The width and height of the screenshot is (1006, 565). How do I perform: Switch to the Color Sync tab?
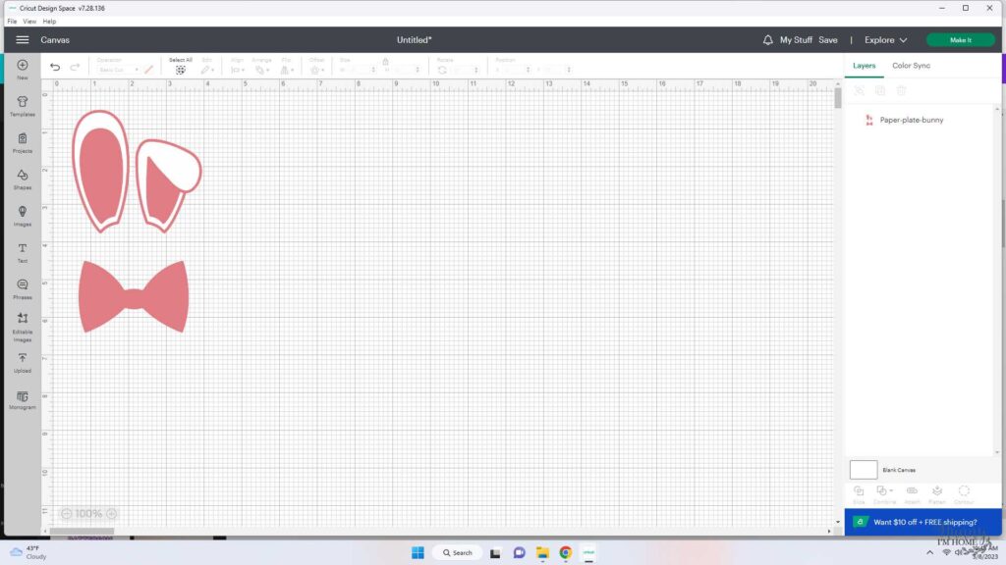911,66
